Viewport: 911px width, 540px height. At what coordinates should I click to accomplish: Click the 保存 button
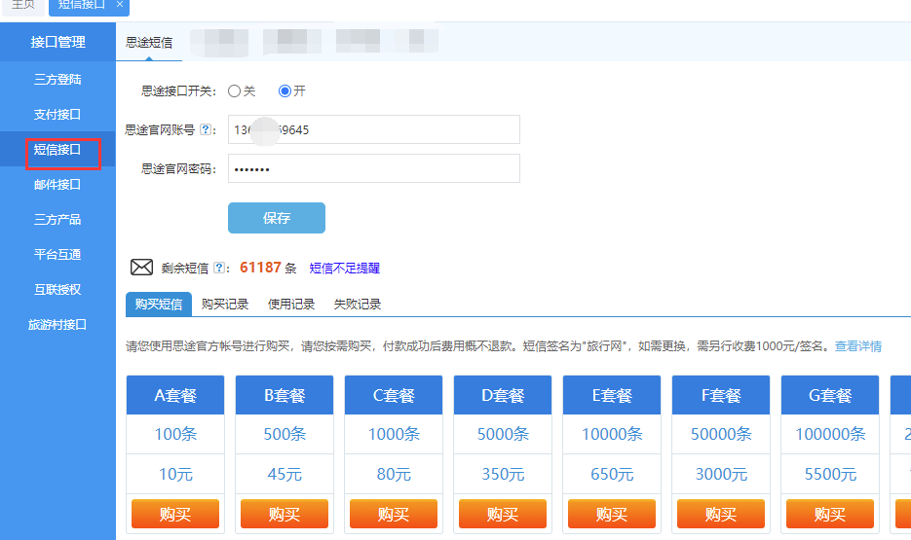pos(277,218)
